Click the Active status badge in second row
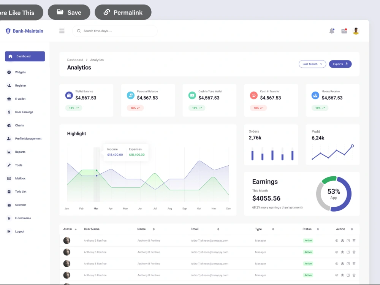The height and width of the screenshot is (285, 380). pyautogui.click(x=308, y=252)
